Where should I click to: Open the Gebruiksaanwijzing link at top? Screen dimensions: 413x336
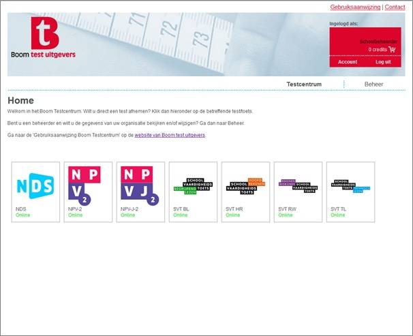point(355,7)
